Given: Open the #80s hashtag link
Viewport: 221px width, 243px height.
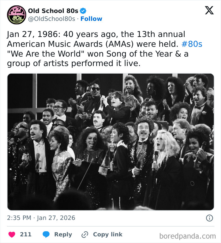Looking at the screenshot, I should pyautogui.click(x=192, y=44).
